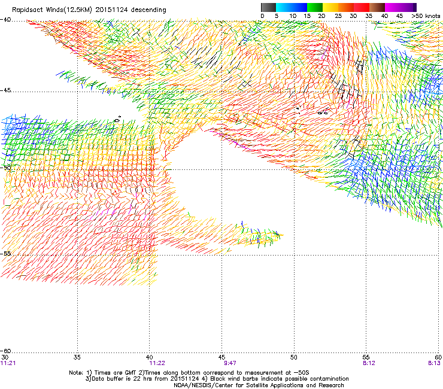
Task: Click the '25' legend label under color bar
Action: [338, 16]
